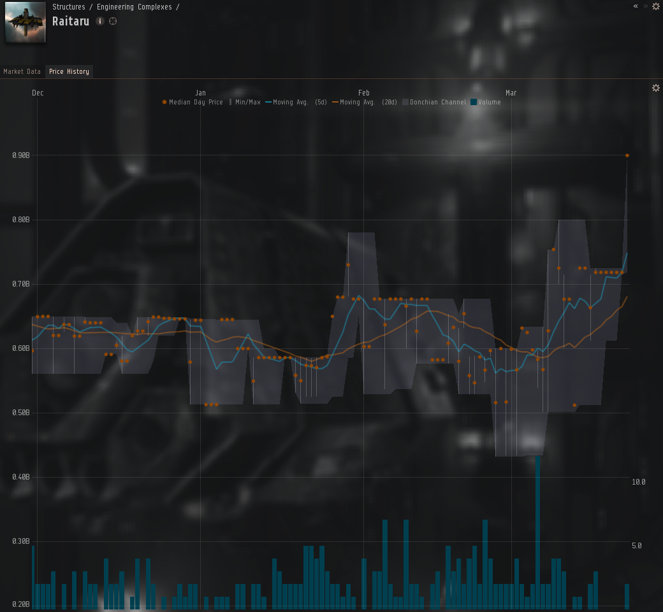The height and width of the screenshot is (612, 663).
Task: Toggle the Donchian Channel legend entry
Action: pyautogui.click(x=434, y=102)
